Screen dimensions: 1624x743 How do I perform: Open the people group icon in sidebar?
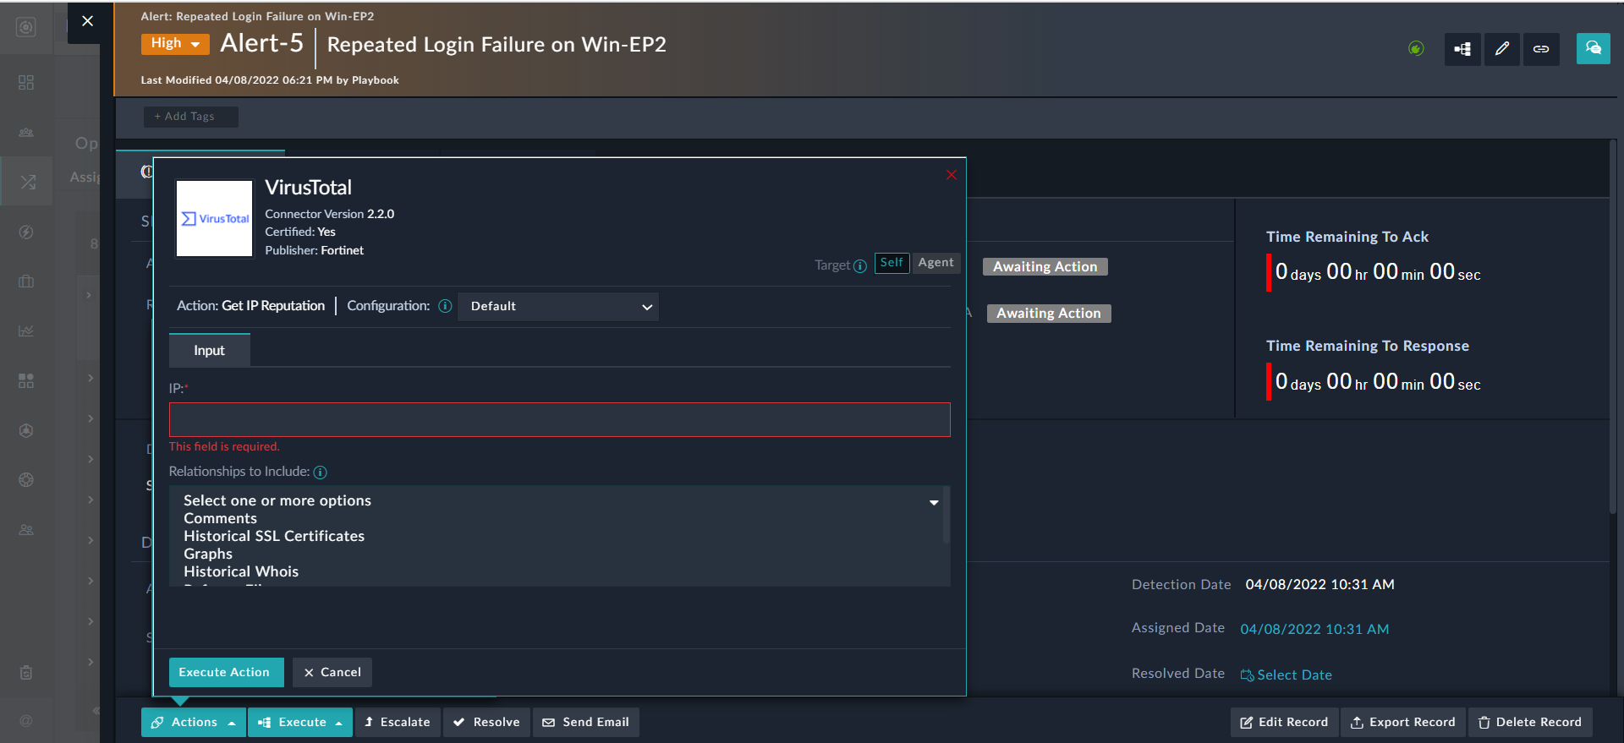point(26,132)
